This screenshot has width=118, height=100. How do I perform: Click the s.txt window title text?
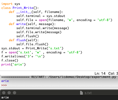point(88,93)
